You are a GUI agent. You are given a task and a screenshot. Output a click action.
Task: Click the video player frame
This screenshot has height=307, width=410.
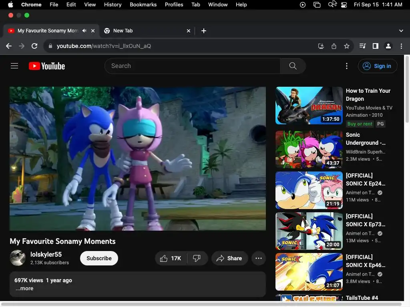pos(138,158)
